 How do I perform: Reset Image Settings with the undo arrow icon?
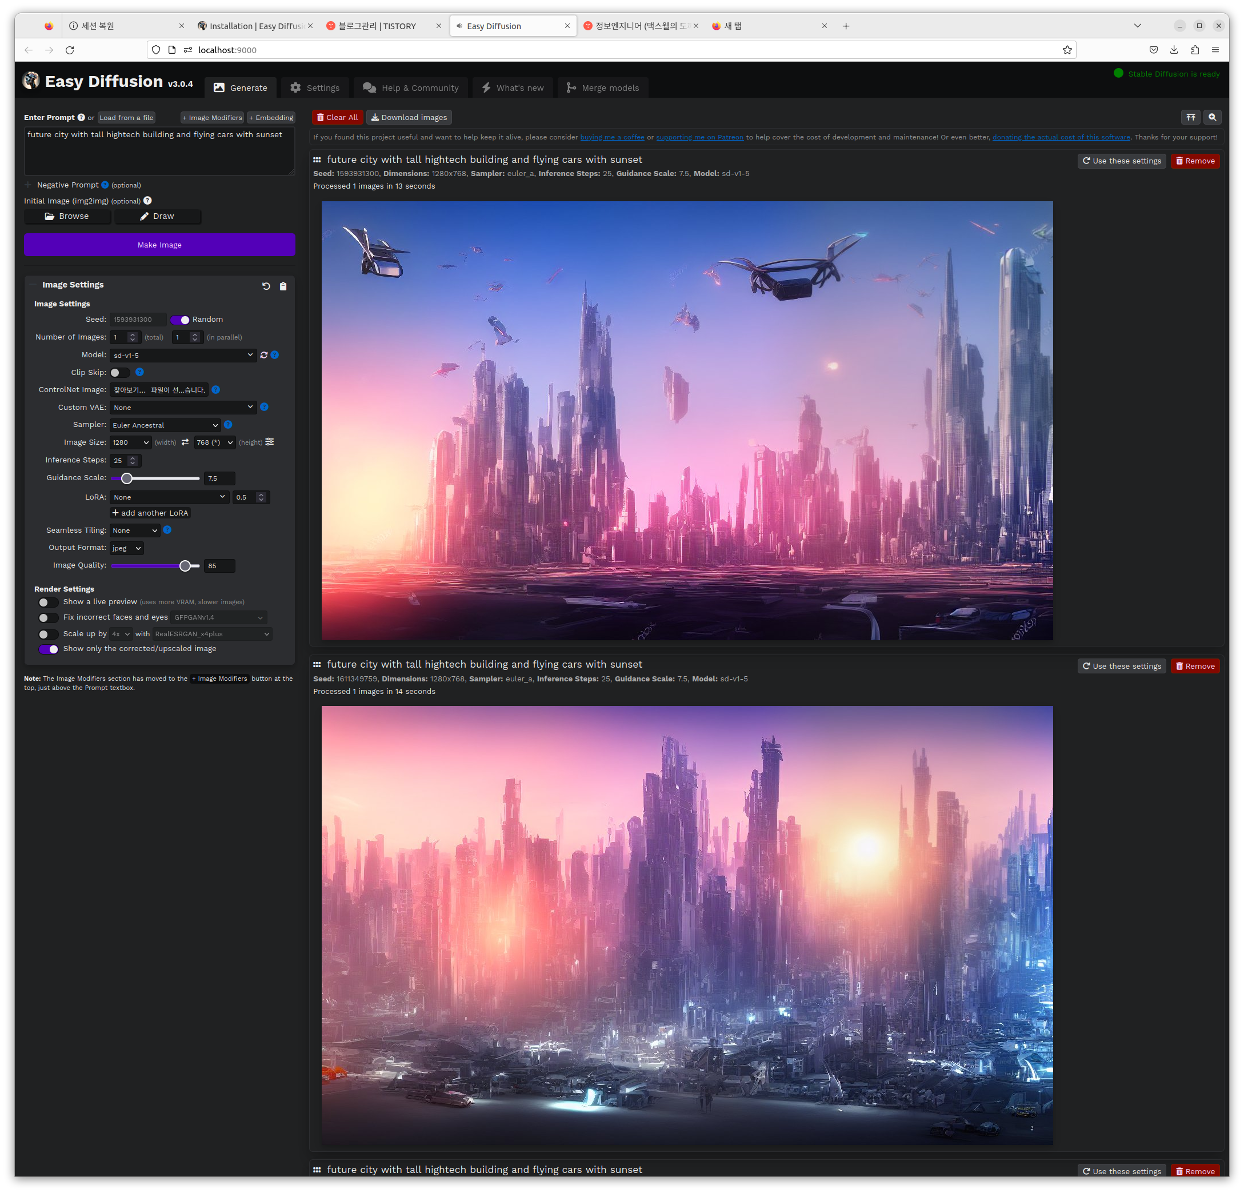pos(266,286)
